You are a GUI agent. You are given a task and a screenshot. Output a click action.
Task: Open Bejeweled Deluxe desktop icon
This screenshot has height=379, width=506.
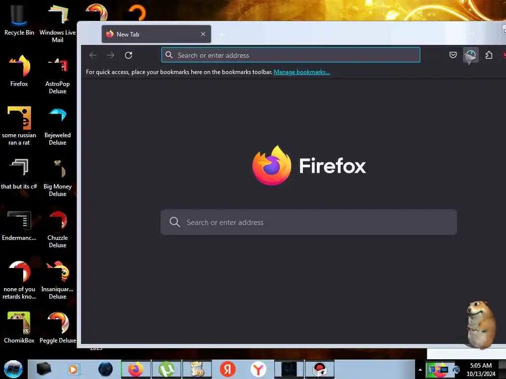(x=57, y=126)
